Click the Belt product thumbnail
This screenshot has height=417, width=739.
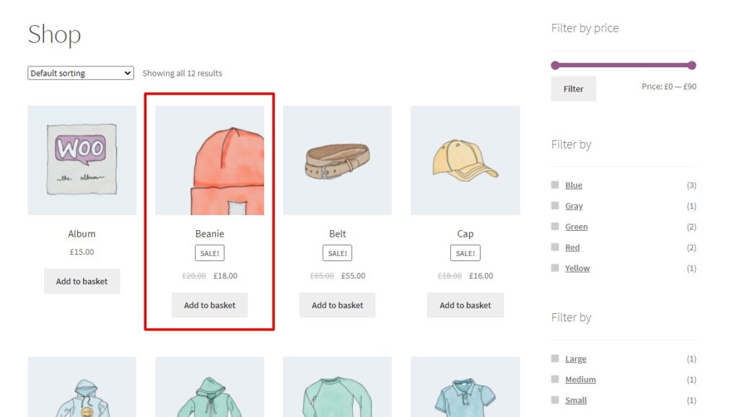337,159
